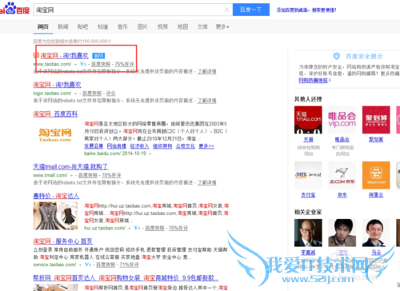Switch to the 图片 tab

[142, 26]
